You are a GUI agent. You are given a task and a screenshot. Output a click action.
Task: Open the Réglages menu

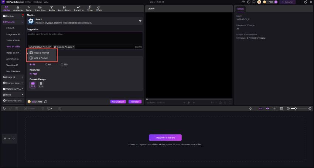click(38, 2)
